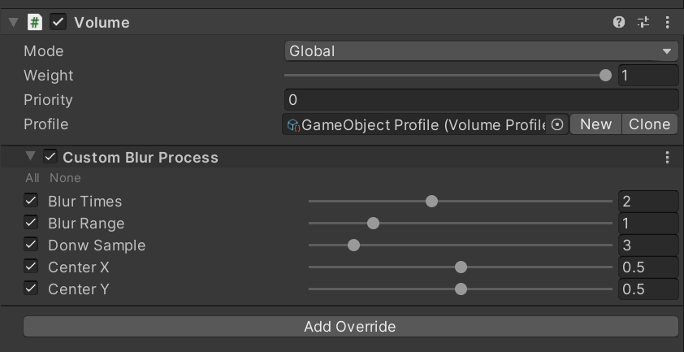
Task: Click the Blur Range slider handle
Action: tap(374, 223)
